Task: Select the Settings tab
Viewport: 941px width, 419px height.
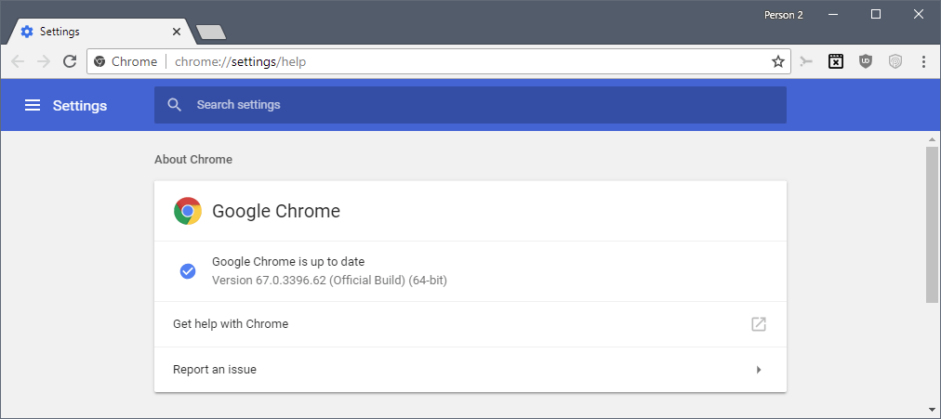Action: (100, 32)
